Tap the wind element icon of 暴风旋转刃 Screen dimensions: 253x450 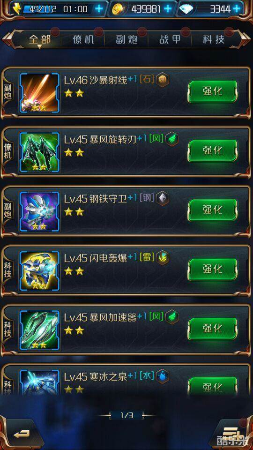point(172,139)
